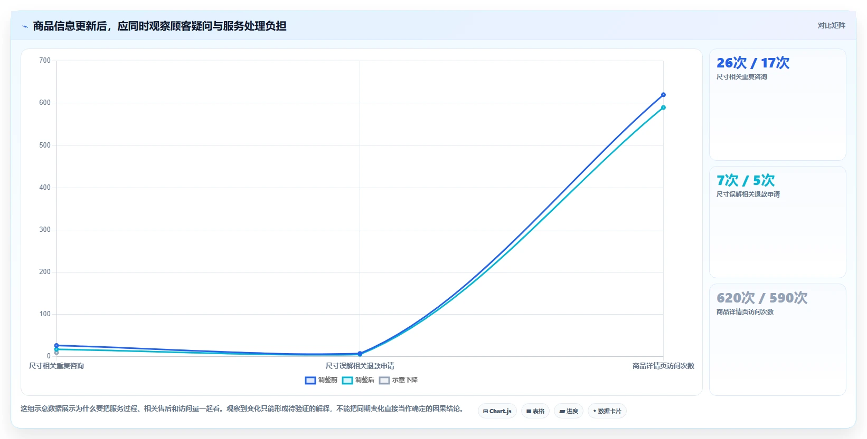867x439 pixels.
Task: Click the blue 调整前 legend color box
Action: tap(310, 381)
